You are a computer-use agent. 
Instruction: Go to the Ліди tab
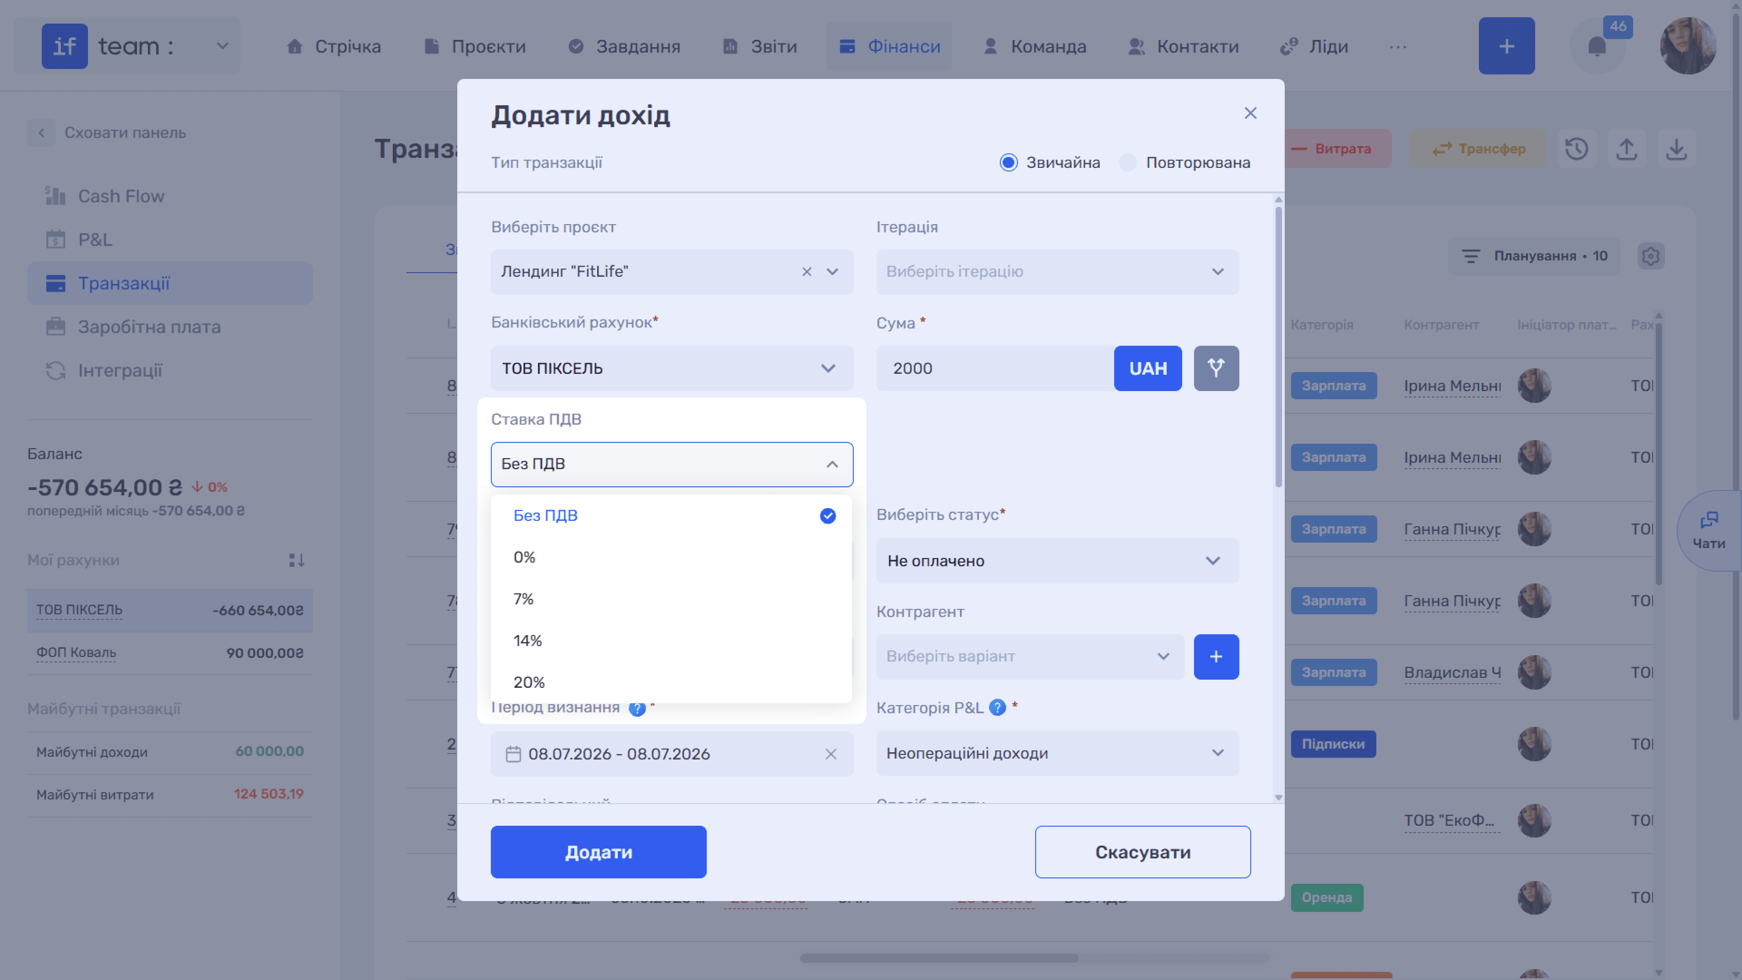(x=1314, y=46)
